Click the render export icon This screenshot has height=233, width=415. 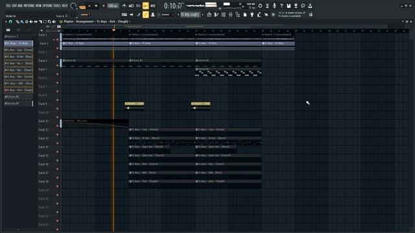pyautogui.click(x=296, y=6)
